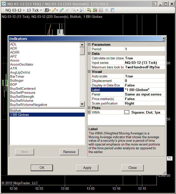Edit the Label value "1 BB Globex"
The image size is (176, 194).
coord(144,90)
